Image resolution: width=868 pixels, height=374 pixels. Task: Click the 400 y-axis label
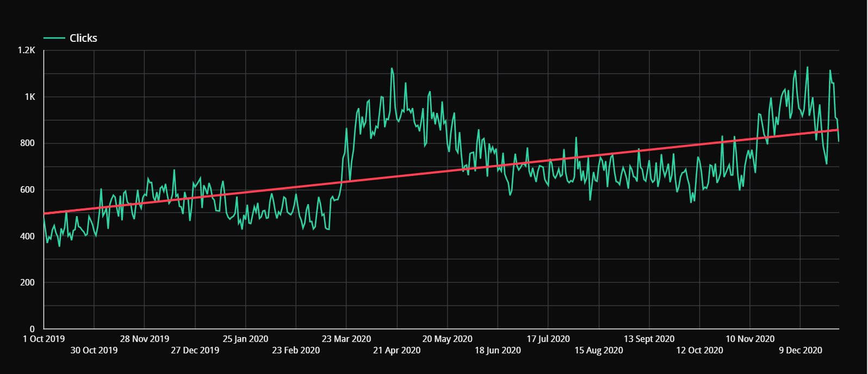click(28, 236)
